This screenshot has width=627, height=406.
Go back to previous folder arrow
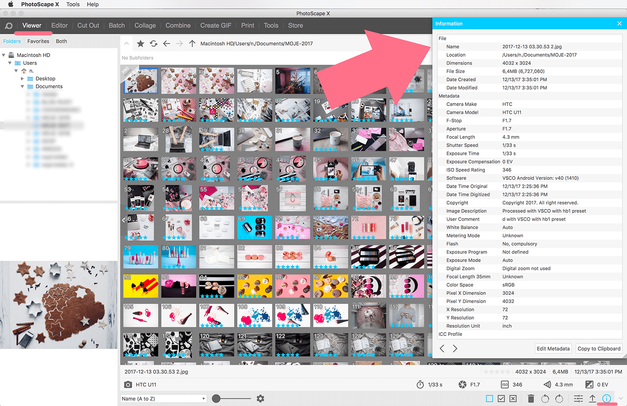tap(166, 43)
